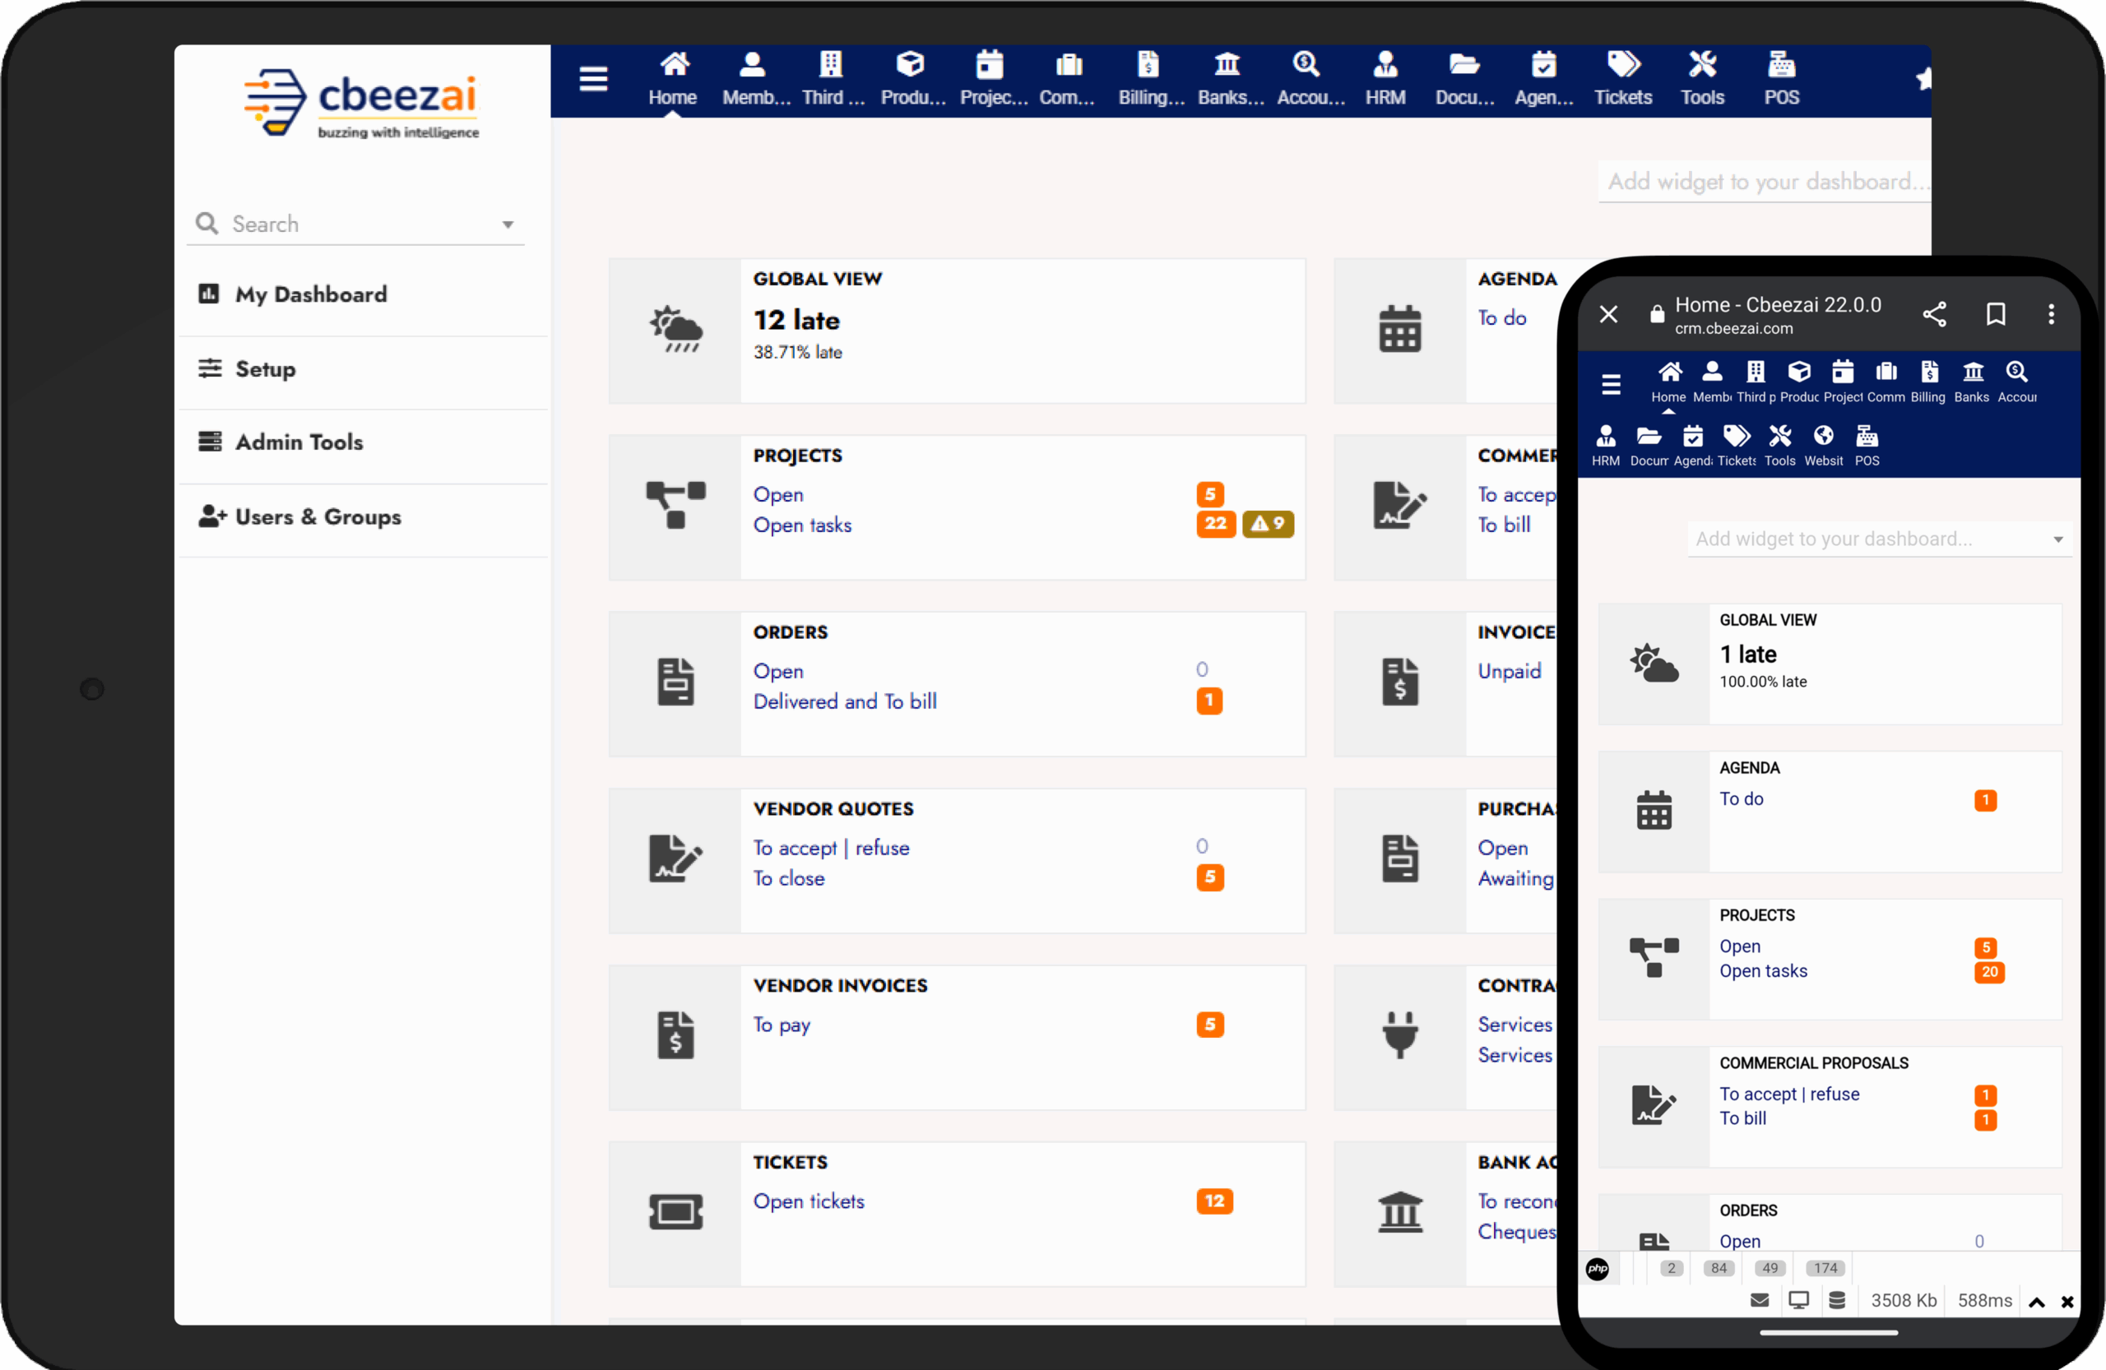The height and width of the screenshot is (1370, 2106).
Task: Click the Products box icon in top bar
Action: (x=911, y=65)
